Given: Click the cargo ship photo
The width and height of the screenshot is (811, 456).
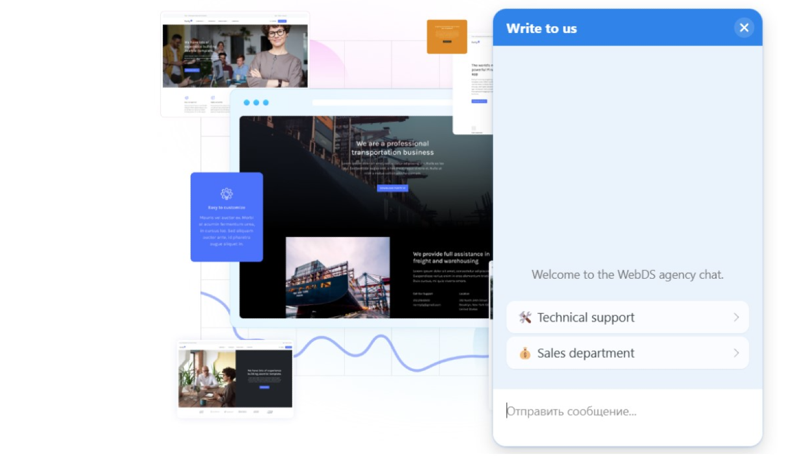Looking at the screenshot, I should [x=338, y=277].
